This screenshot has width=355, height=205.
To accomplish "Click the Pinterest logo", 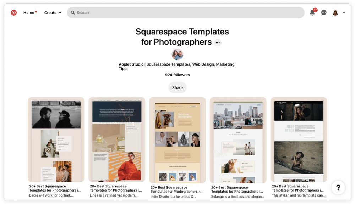I will coord(13,12).
